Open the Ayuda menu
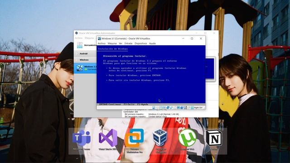This screenshot has width=290, height=163. (x=152, y=43)
